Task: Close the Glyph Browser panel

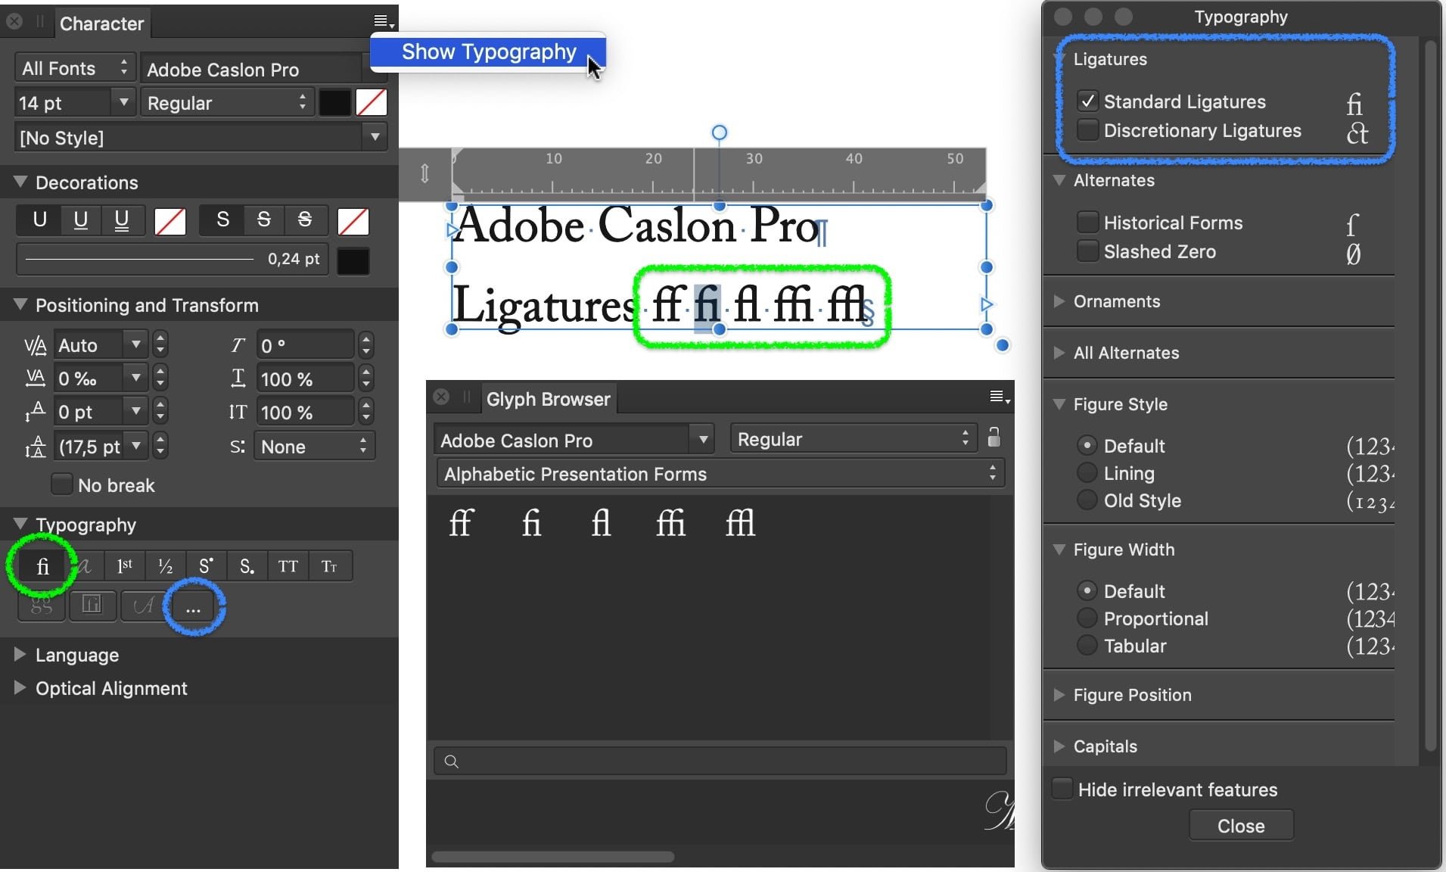Action: click(x=441, y=397)
